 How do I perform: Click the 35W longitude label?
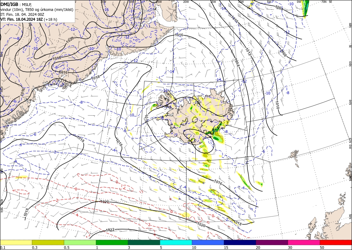103,2
